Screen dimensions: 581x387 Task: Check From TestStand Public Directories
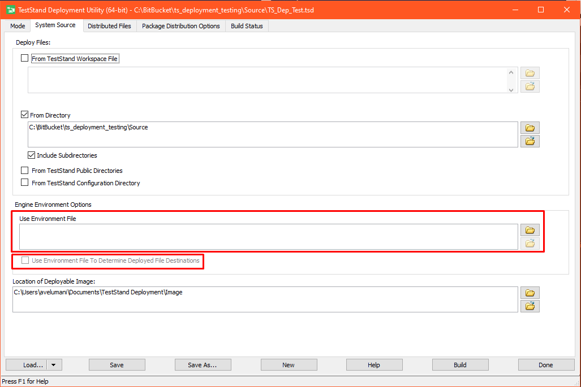pyautogui.click(x=24, y=171)
